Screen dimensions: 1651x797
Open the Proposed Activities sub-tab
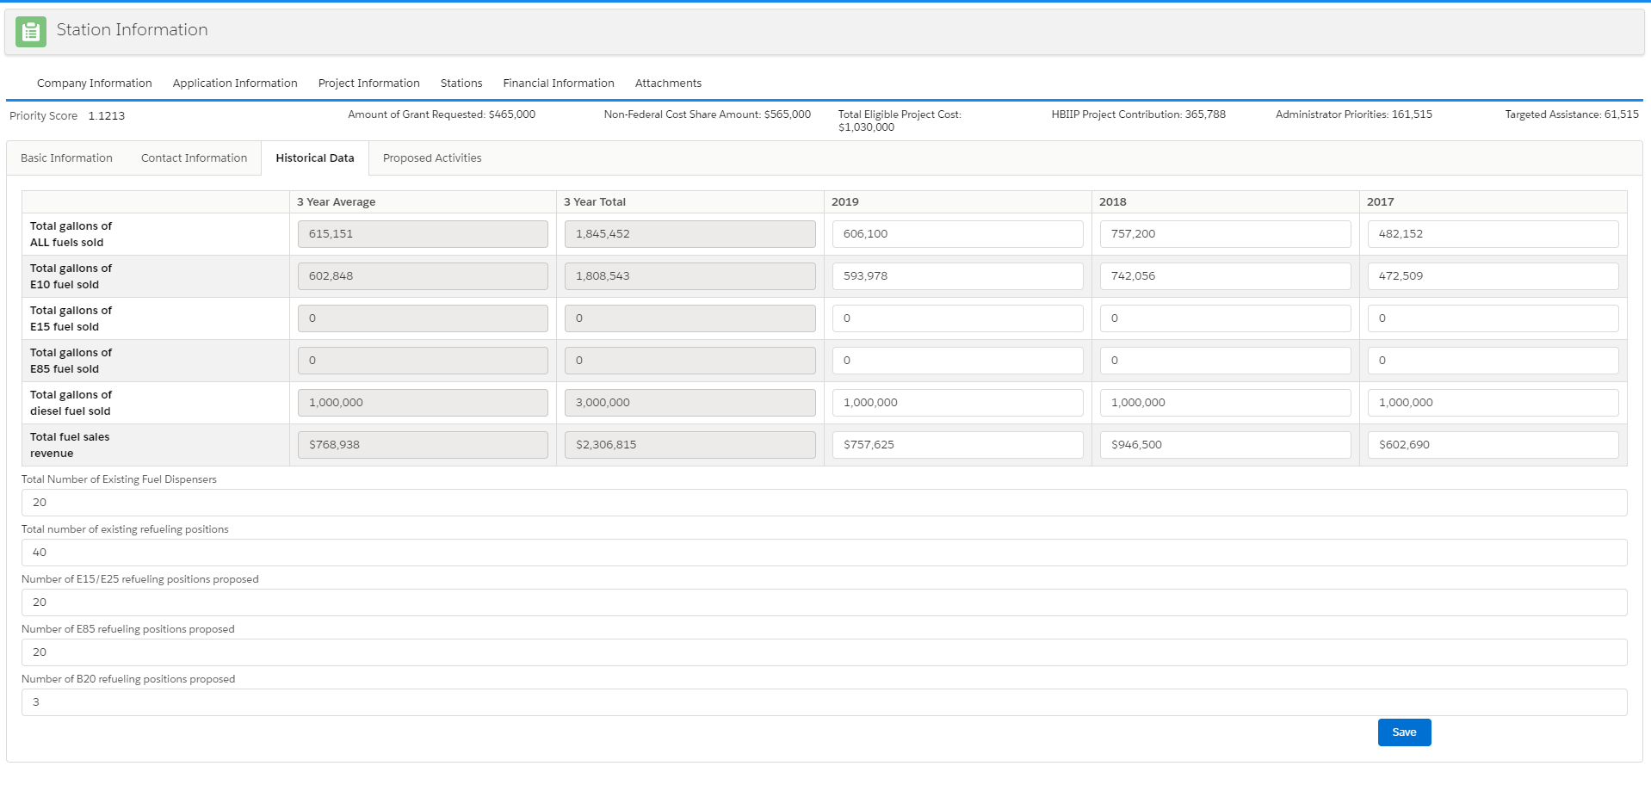tap(431, 158)
